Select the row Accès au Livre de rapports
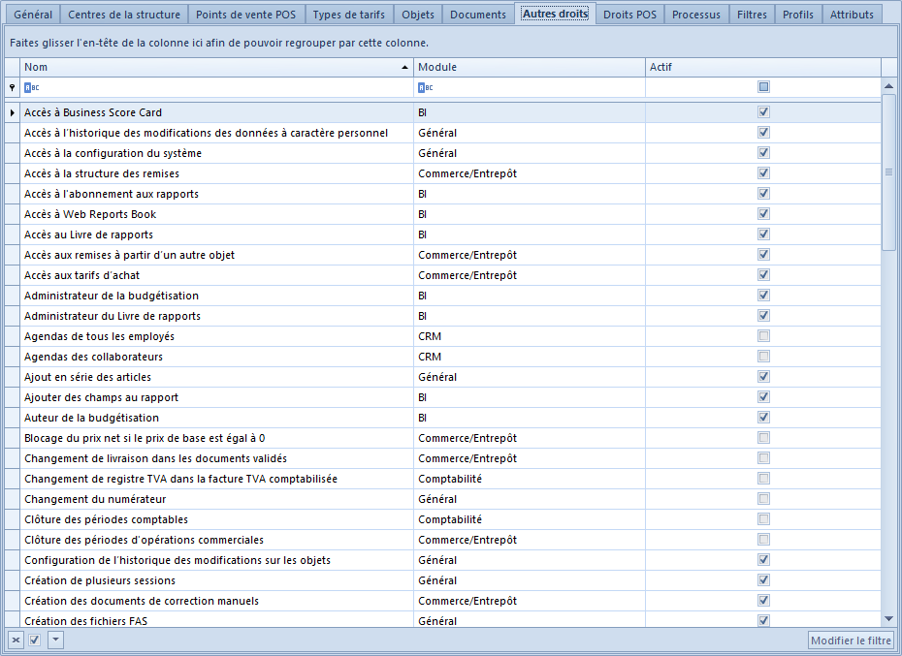Image resolution: width=902 pixels, height=656 pixels. tap(442, 234)
